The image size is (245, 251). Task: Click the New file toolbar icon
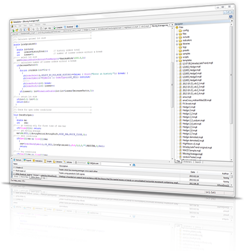(13, 30)
